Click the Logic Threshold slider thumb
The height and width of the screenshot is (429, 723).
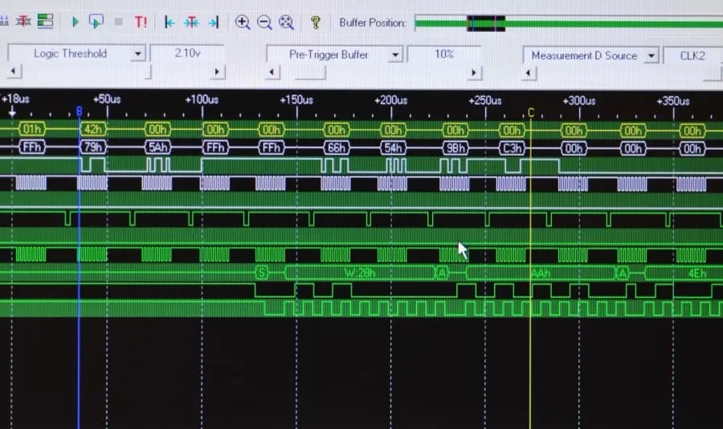(149, 72)
